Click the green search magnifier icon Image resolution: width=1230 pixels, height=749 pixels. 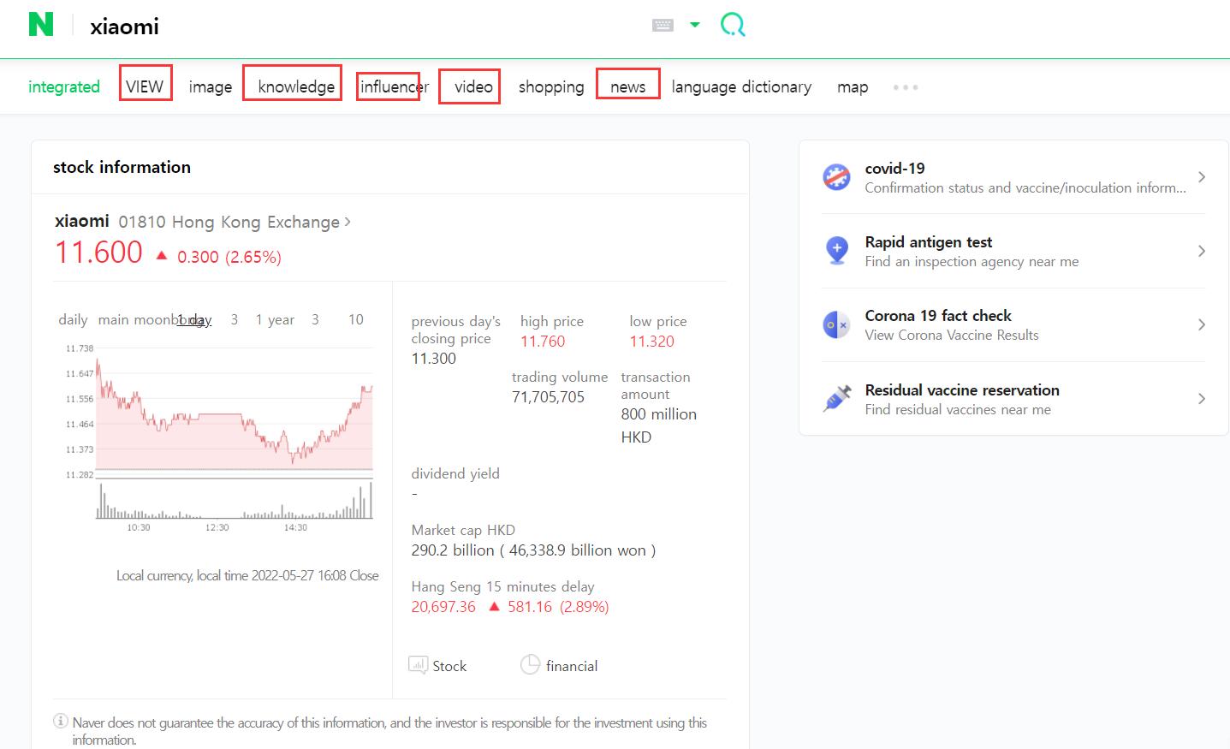pyautogui.click(x=733, y=25)
